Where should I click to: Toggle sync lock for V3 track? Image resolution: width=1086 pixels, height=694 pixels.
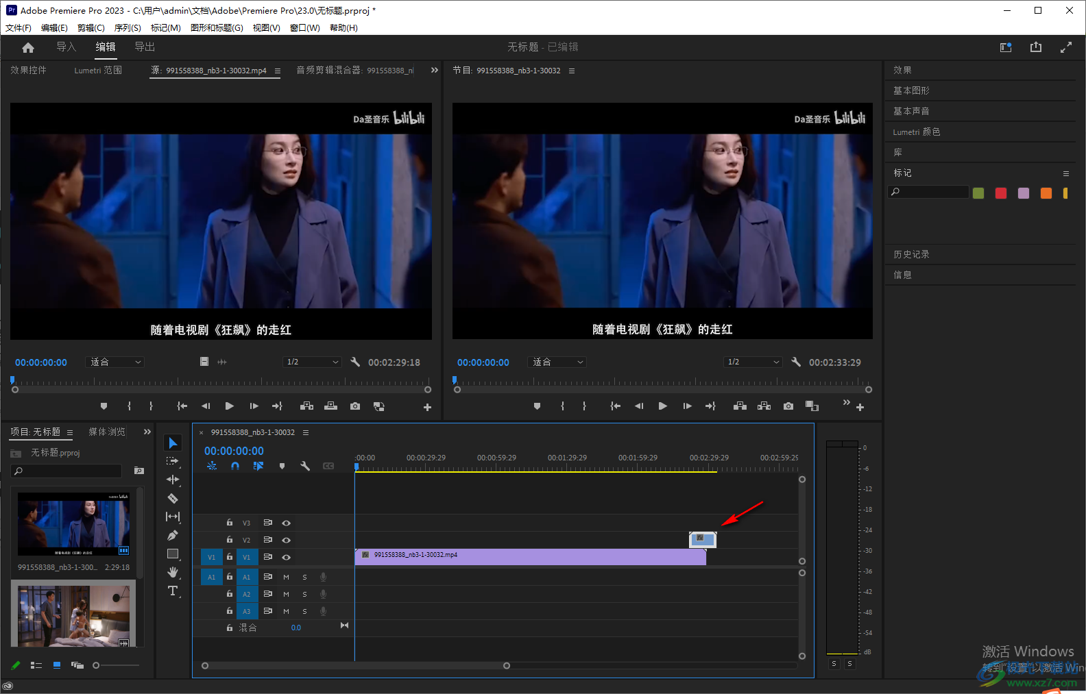[x=268, y=523]
